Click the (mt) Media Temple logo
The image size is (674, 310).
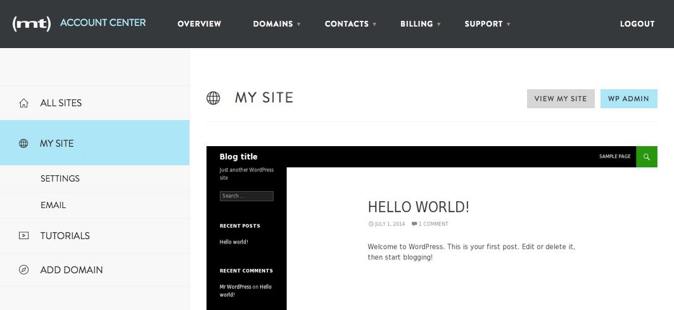tap(32, 23)
